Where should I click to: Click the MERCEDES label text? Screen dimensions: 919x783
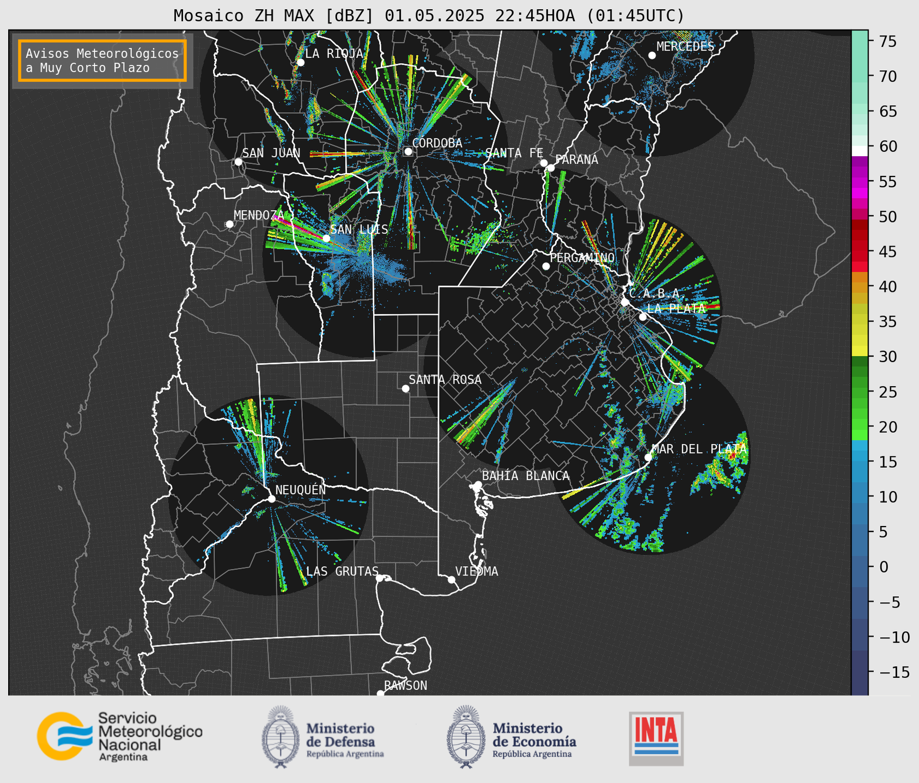[685, 46]
